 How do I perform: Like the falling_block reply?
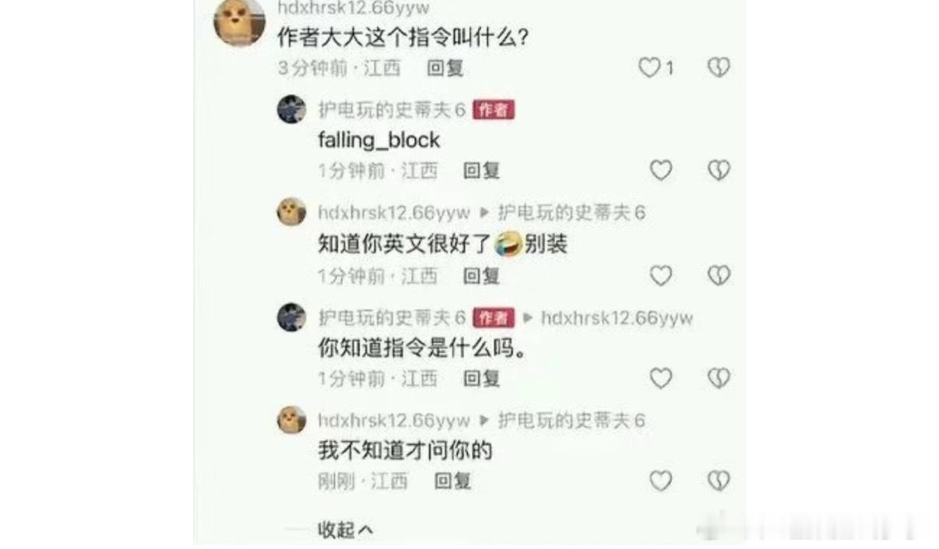pos(660,170)
